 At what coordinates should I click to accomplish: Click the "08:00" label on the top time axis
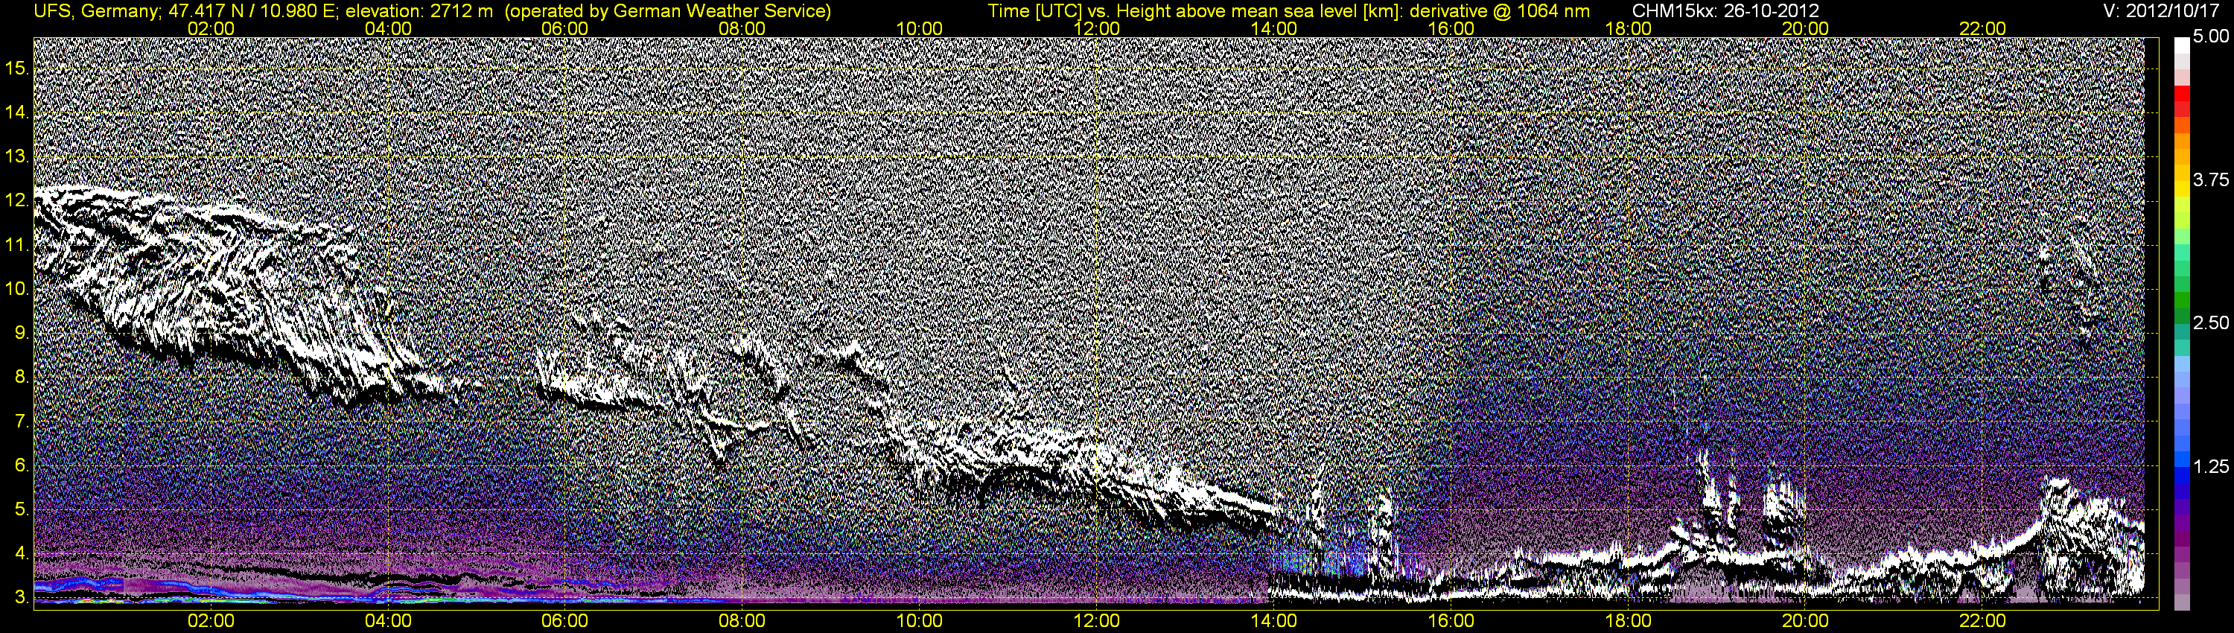742,28
